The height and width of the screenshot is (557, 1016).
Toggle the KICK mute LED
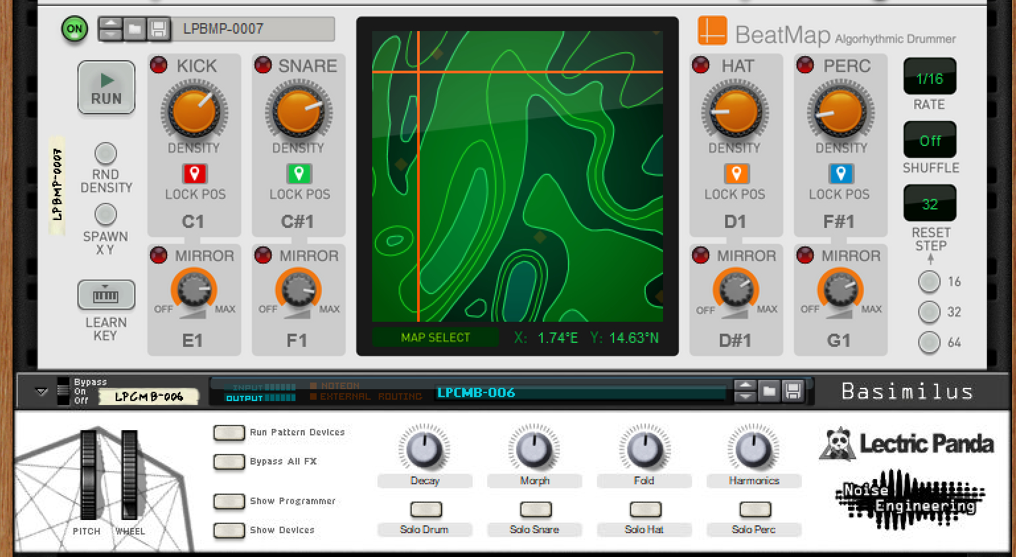coord(159,65)
